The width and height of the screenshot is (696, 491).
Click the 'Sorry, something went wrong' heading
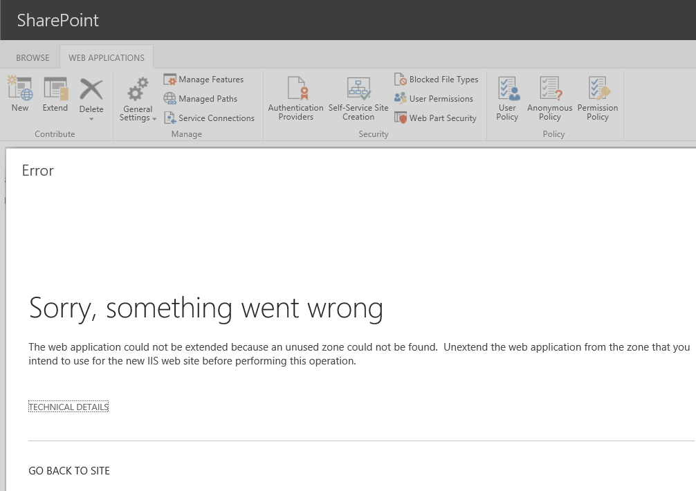(x=206, y=308)
